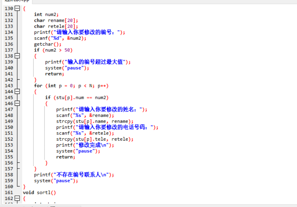Collapse the if block at line 138

(x=17, y=56)
